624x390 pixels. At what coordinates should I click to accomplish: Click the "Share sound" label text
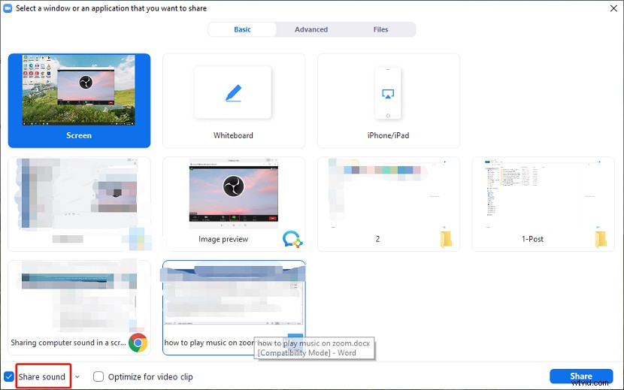42,377
